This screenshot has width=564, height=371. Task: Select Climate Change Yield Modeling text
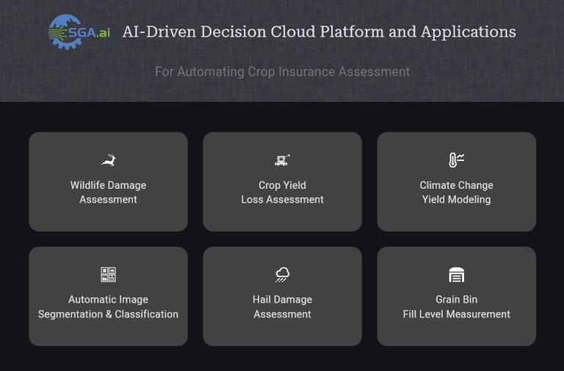click(x=456, y=192)
